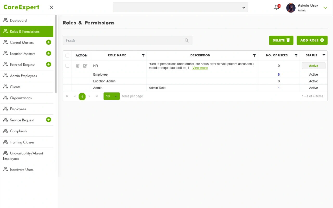Open Complaints from the sidebar
This screenshot has width=333, height=208.
[x=18, y=131]
